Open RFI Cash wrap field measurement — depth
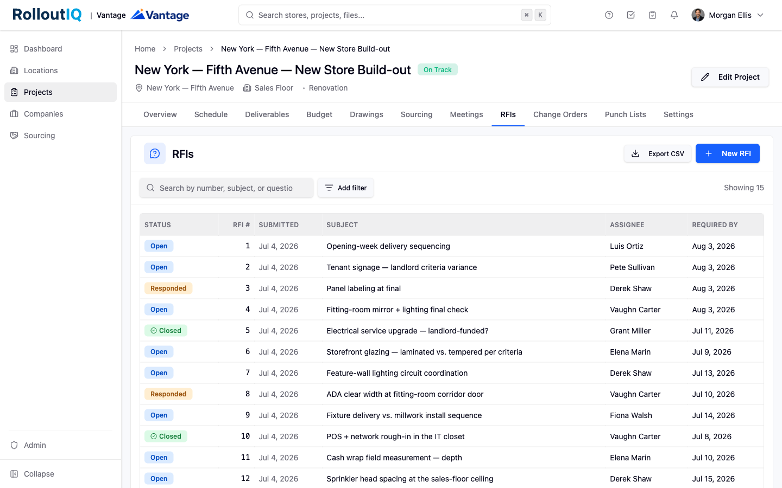Screen dimensions: 782x488 tap(394, 458)
